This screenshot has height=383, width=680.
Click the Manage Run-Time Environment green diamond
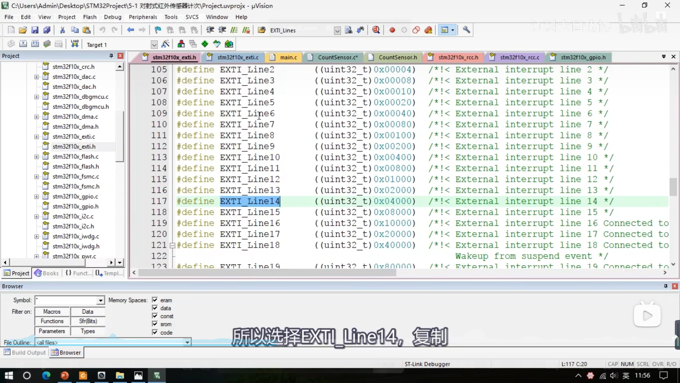205,44
